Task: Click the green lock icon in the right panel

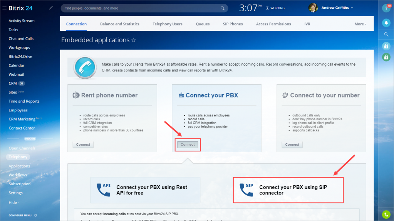Action: pos(386,57)
